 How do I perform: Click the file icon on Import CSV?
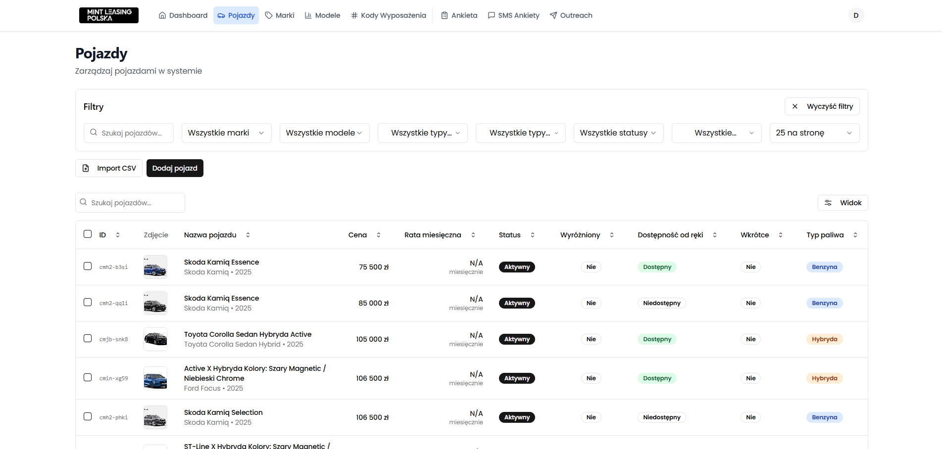[x=86, y=168]
